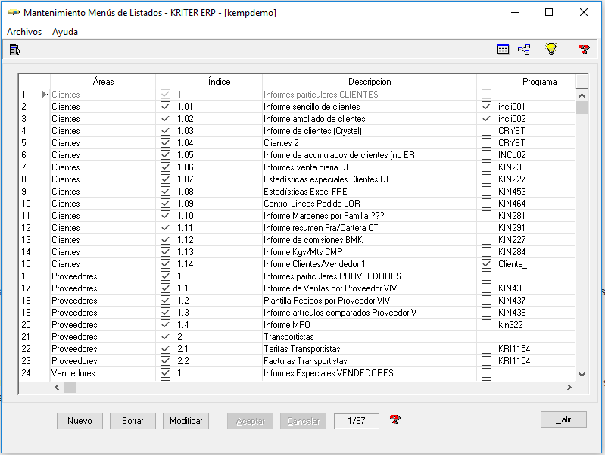
Task: Click program cell 'kin322'
Action: (x=536, y=325)
